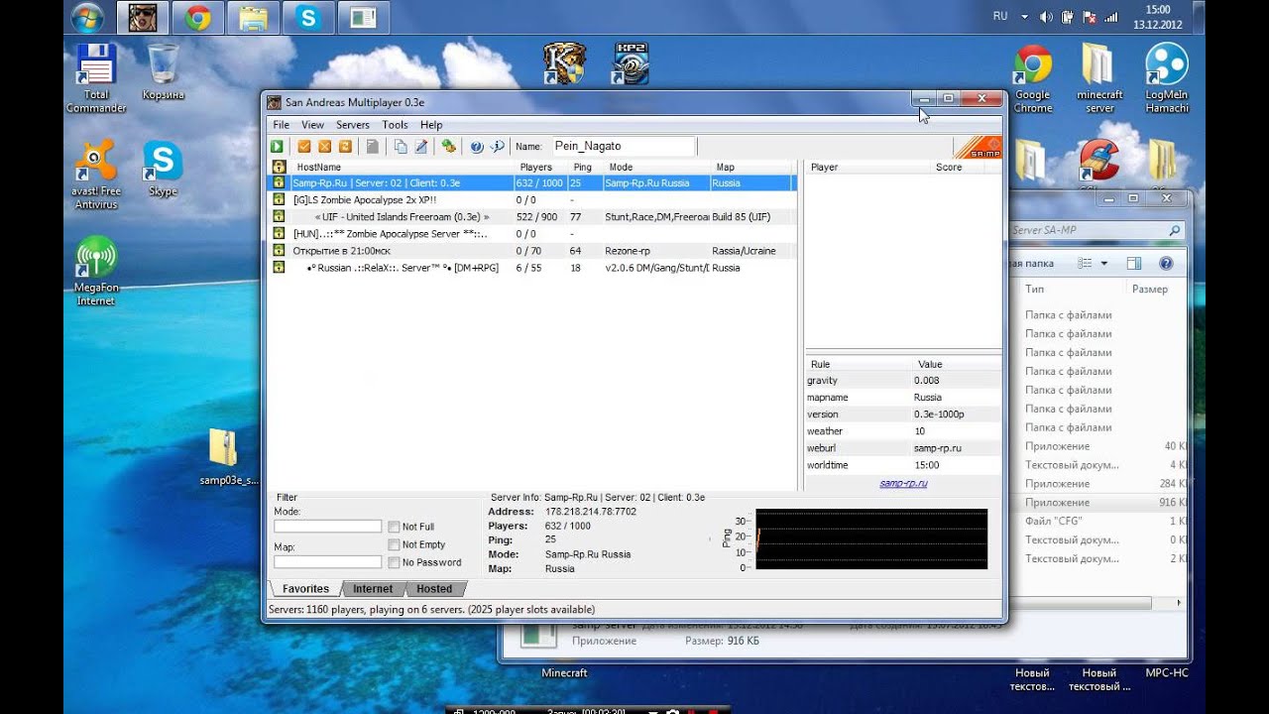The height and width of the screenshot is (714, 1269).
Task: Open view options dropdown in Explorer window
Action: click(1103, 264)
